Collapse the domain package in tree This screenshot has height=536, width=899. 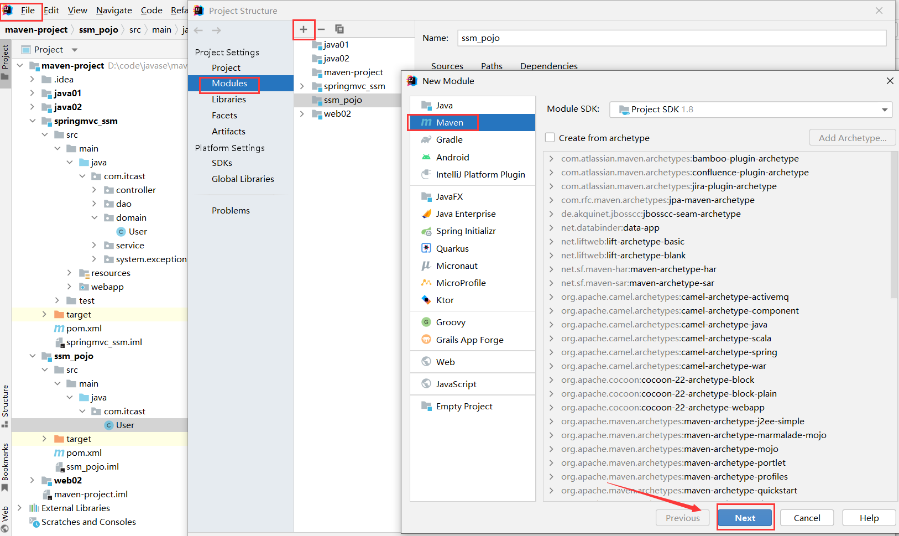point(95,217)
